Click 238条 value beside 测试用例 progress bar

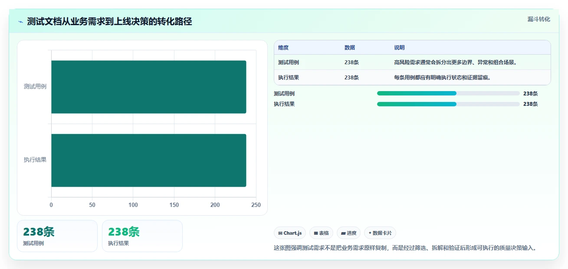coord(530,93)
